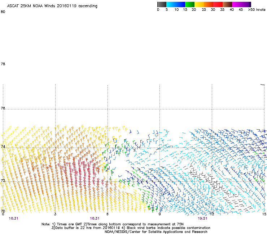Click the longitude axis label '15' at bottom right
Image resolution: width=267 pixels, height=234 pixels.
(x=264, y=214)
